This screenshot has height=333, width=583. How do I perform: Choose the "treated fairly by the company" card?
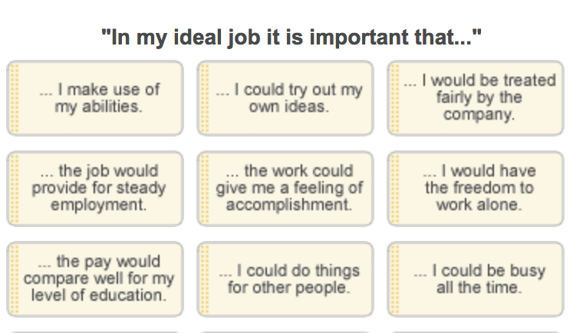479,98
